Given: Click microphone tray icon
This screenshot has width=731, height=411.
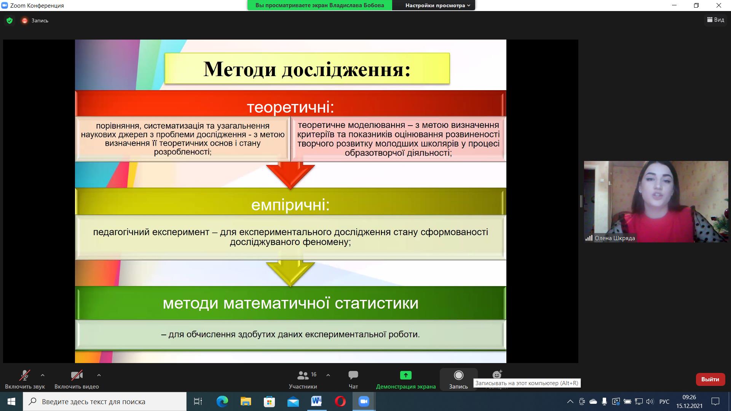Looking at the screenshot, I should tap(605, 401).
